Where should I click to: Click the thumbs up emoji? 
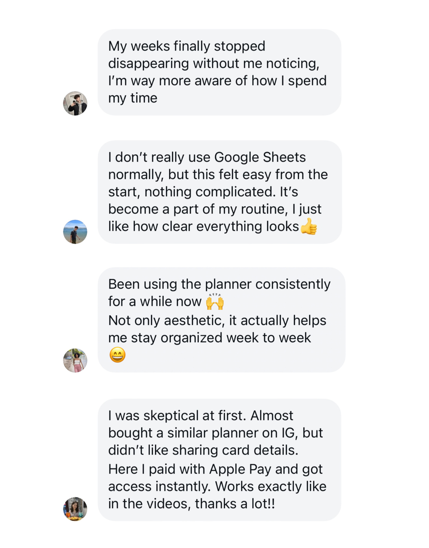click(x=309, y=227)
